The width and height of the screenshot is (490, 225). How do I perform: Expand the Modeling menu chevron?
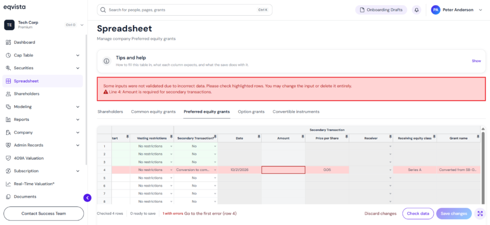[x=78, y=107]
